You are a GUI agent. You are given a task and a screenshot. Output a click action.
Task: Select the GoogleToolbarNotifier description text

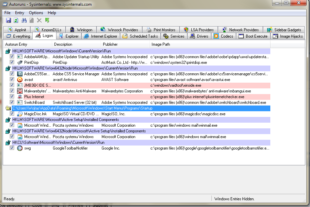point(70,148)
